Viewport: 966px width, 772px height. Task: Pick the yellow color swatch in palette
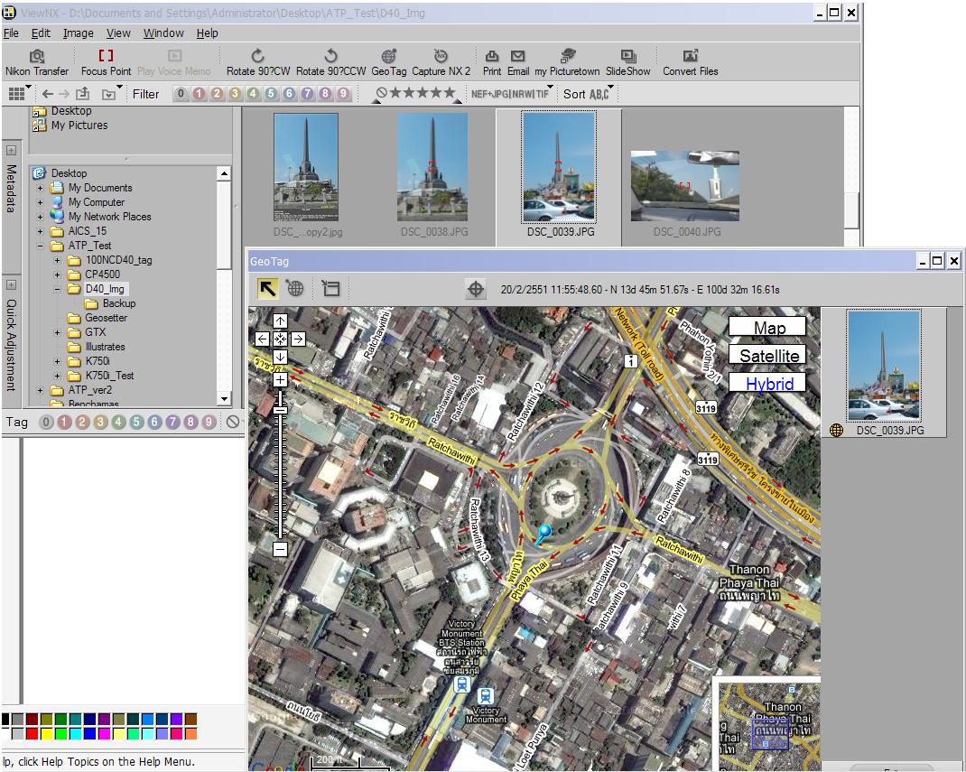(x=46, y=733)
